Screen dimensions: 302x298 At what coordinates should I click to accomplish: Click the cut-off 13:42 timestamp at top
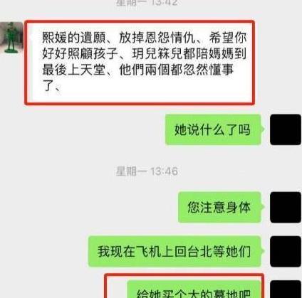(147, 3)
